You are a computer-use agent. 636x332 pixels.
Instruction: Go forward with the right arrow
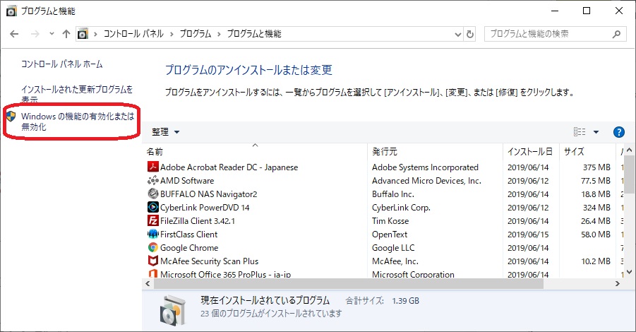(x=35, y=34)
